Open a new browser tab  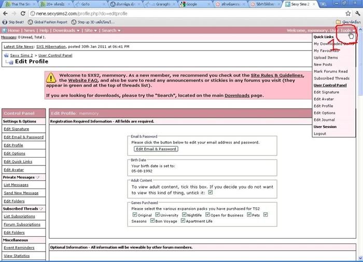323,4
